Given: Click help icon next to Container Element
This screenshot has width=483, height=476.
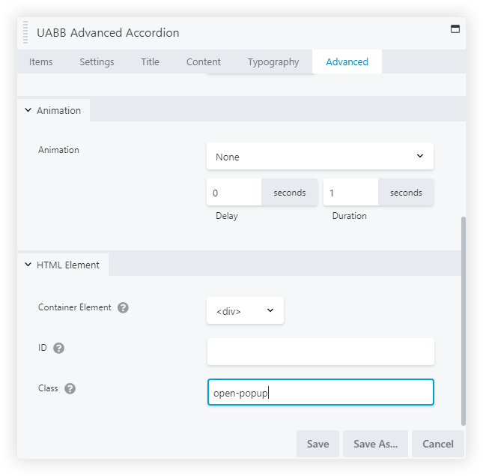Looking at the screenshot, I should point(123,307).
